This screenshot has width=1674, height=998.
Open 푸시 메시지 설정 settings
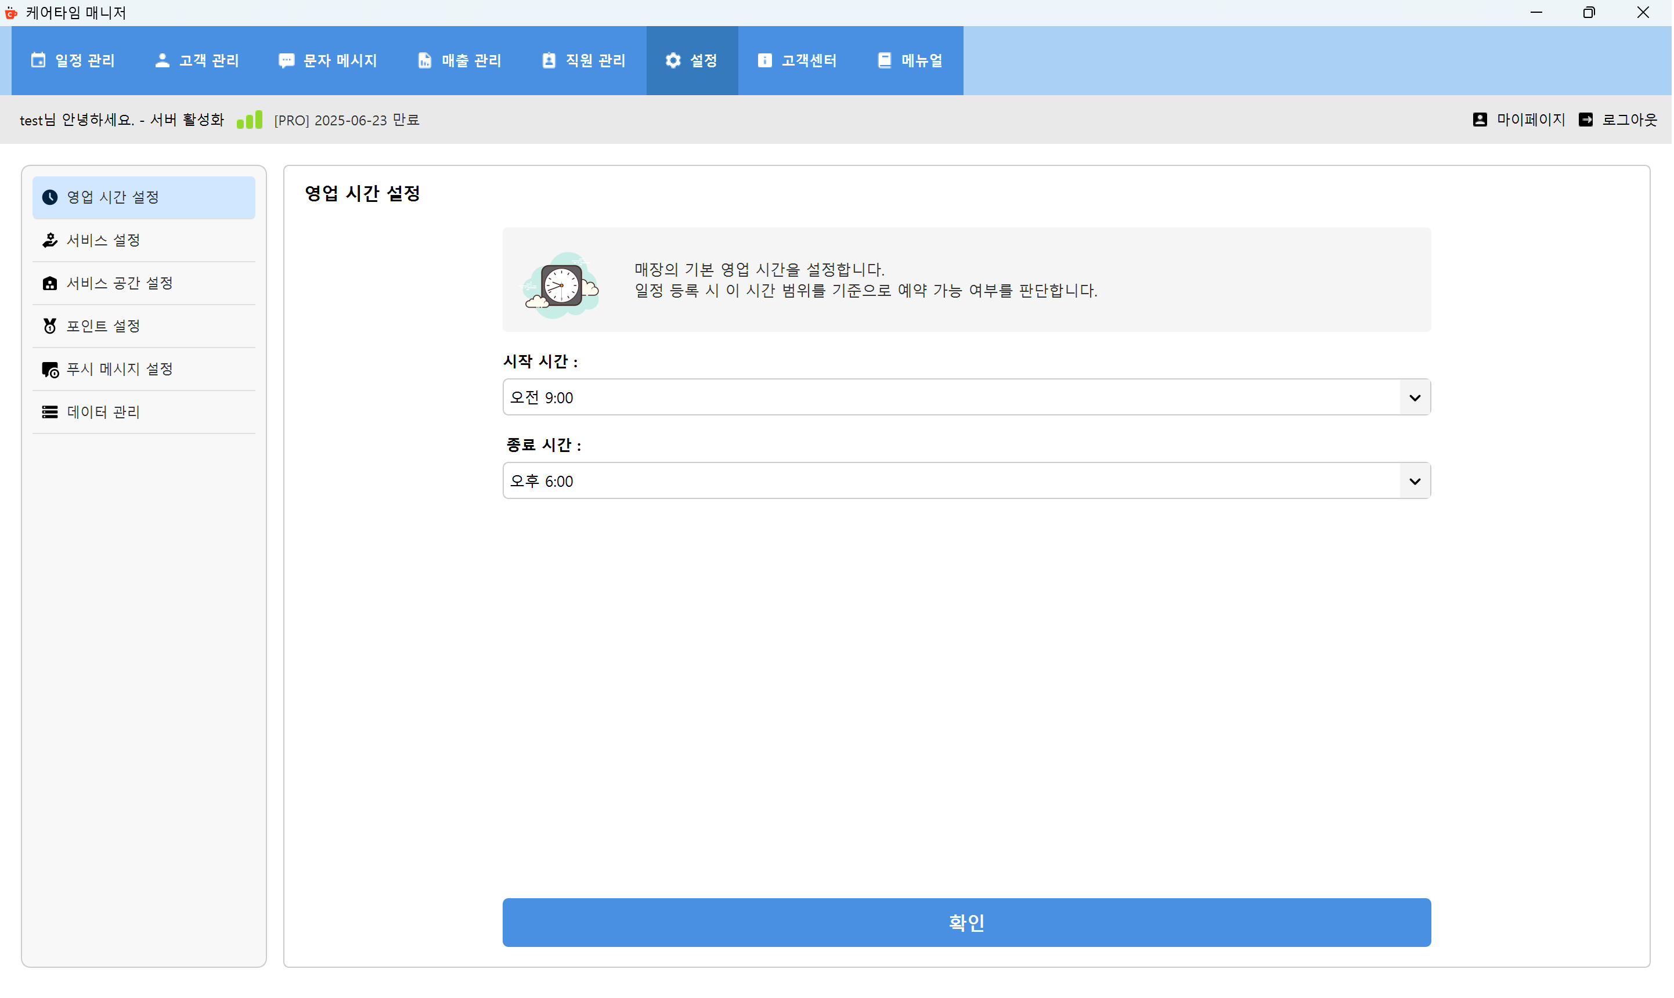120,368
